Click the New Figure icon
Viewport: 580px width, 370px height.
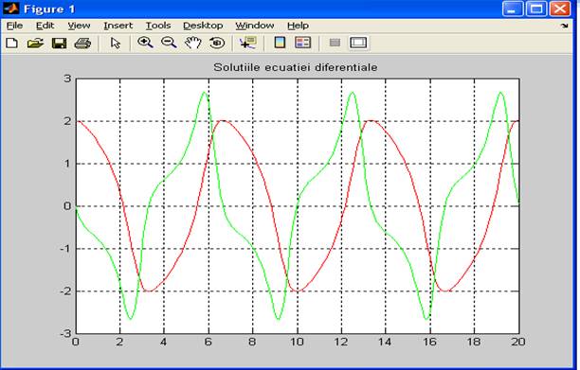coord(12,44)
